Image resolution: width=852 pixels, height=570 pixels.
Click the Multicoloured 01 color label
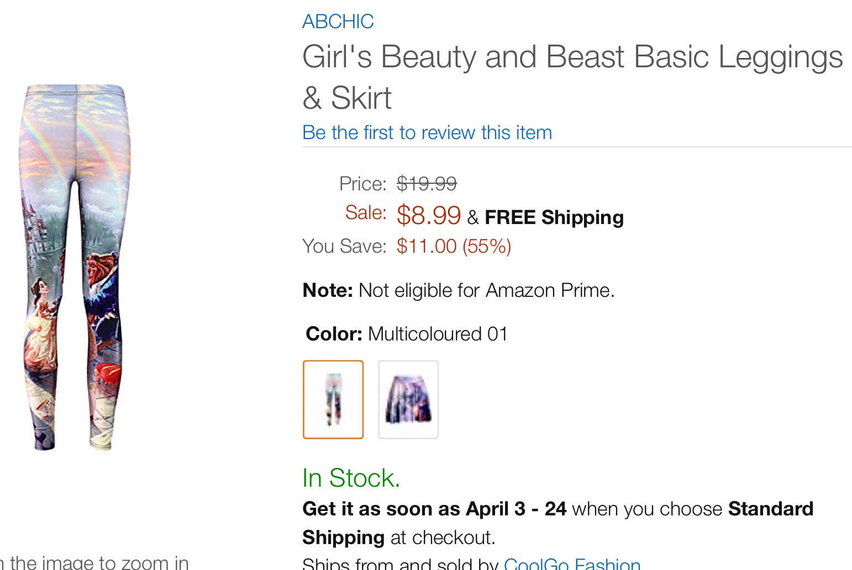(x=438, y=334)
